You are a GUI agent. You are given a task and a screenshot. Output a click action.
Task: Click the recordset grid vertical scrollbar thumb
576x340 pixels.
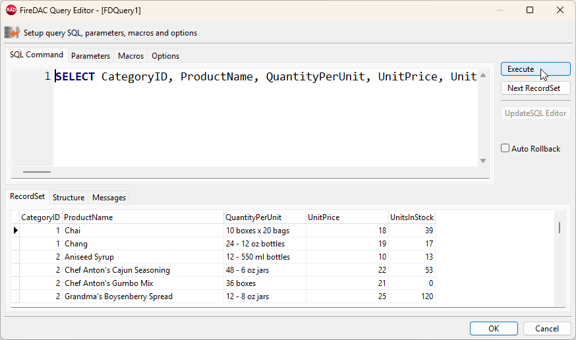(x=560, y=227)
